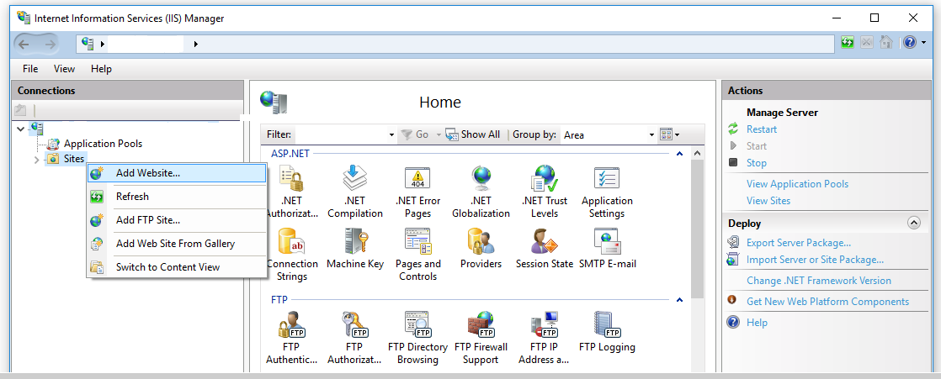The width and height of the screenshot is (941, 379).
Task: Expand the Sites tree node
Action: pyautogui.click(x=36, y=160)
